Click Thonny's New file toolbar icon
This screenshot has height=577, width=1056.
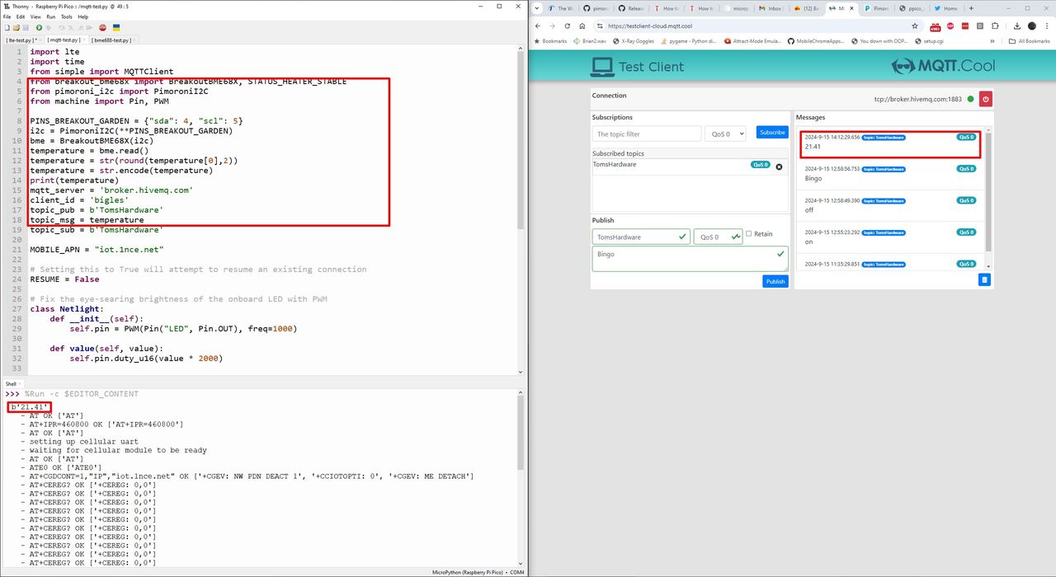point(7,27)
